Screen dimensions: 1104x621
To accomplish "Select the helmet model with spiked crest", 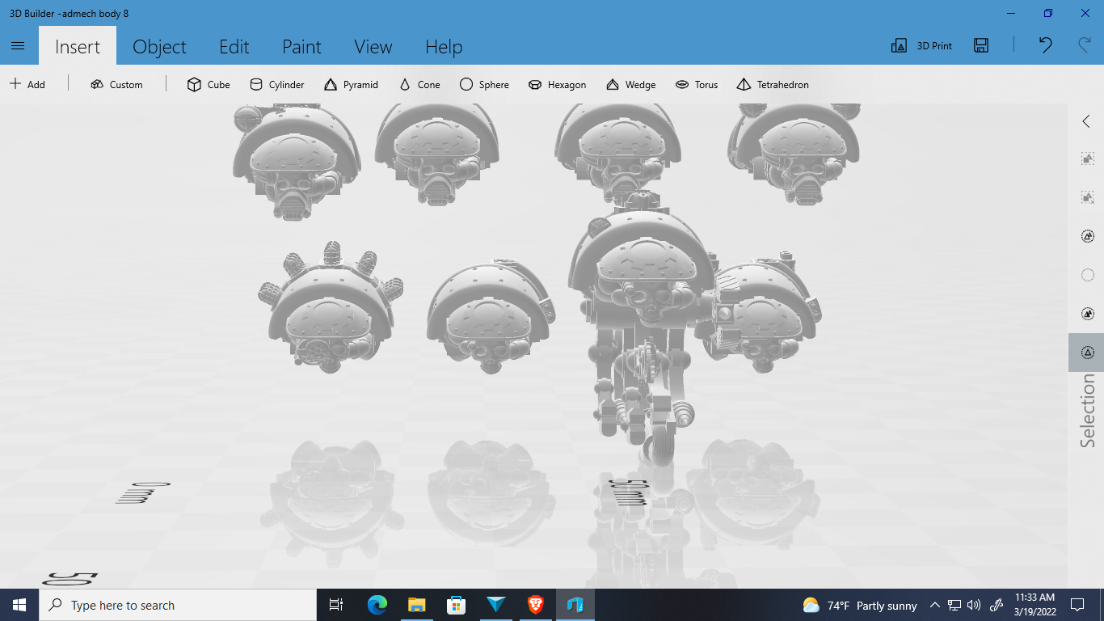I will coord(331,307).
